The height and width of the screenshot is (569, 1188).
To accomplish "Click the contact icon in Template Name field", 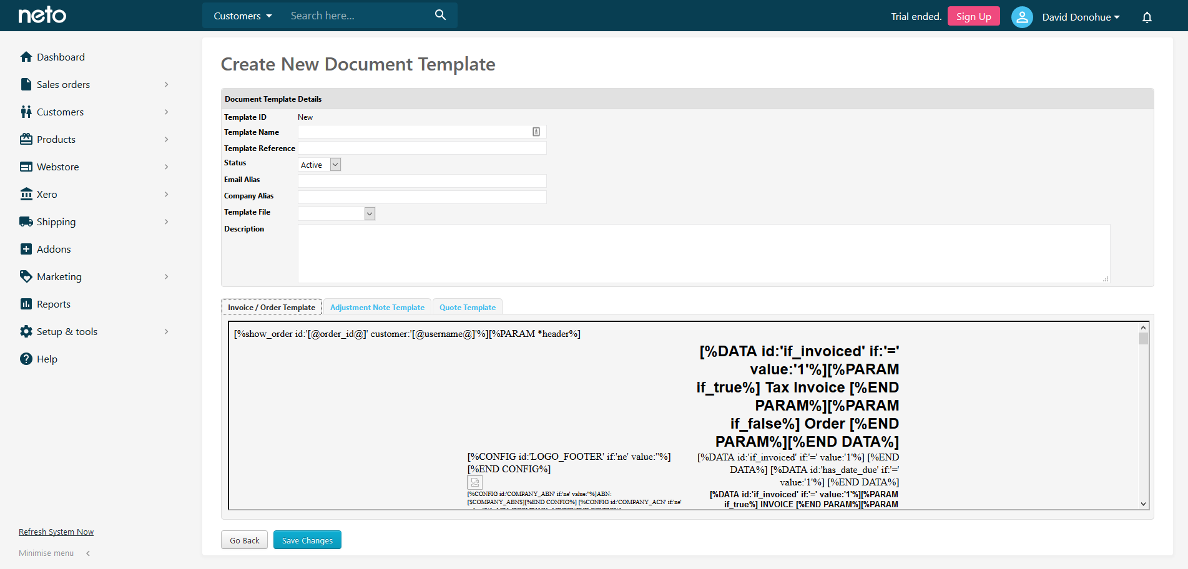I will [536, 132].
